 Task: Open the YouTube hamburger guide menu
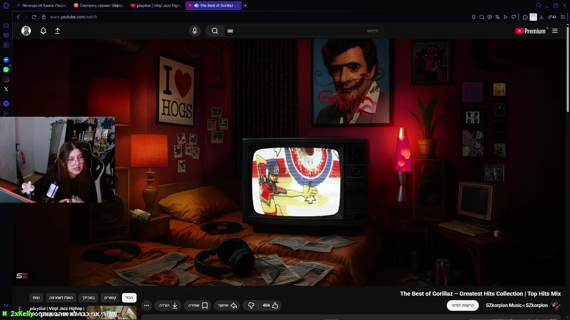pos(555,31)
